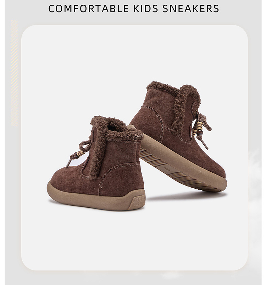Select the word "KIDS" in the title
Image resolution: width=266 pixels, height=285 pixels.
tap(145, 9)
